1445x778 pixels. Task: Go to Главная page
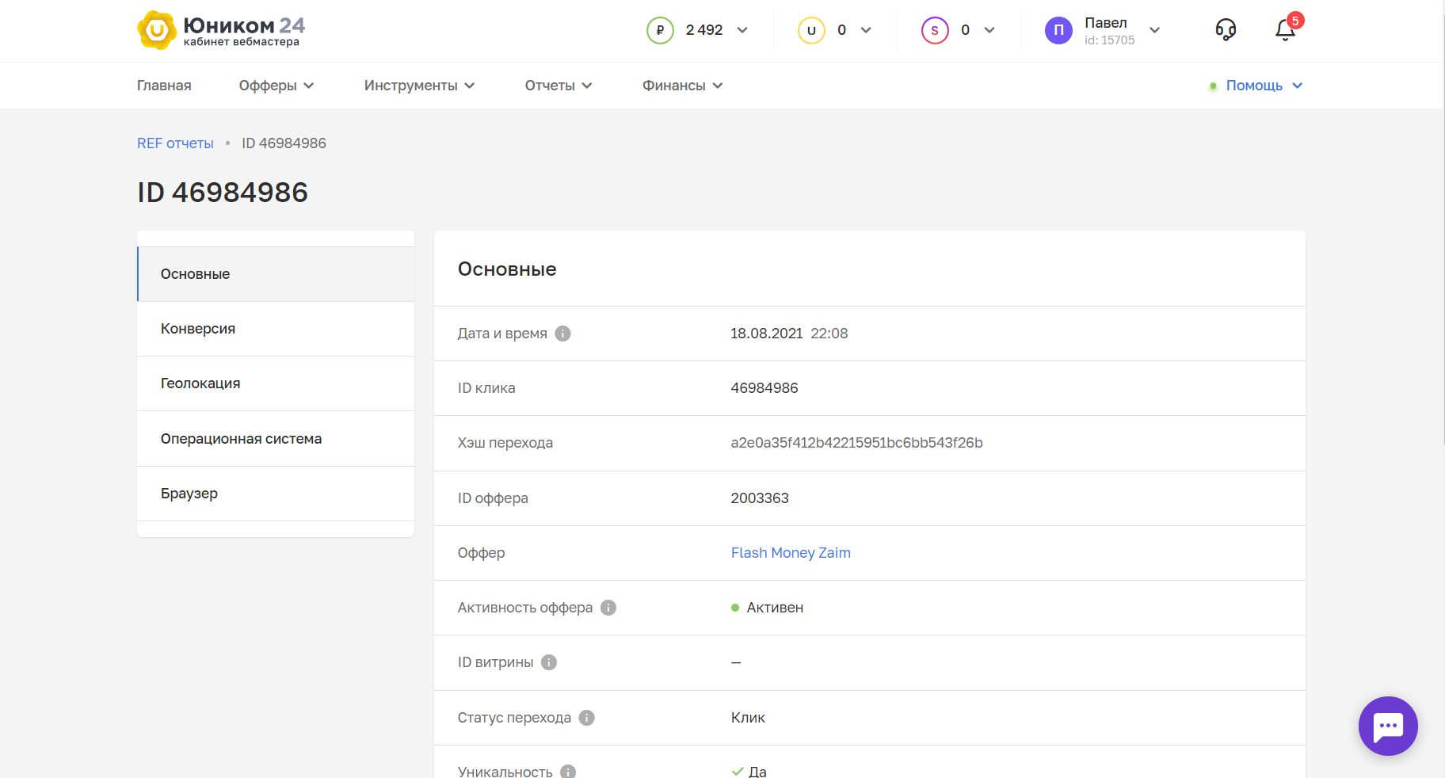(x=164, y=86)
